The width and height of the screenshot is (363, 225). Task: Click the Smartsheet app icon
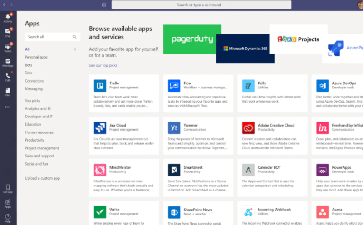pos(174,170)
